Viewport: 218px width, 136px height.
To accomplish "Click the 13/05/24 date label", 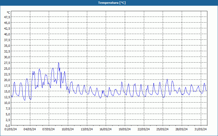I will 87,129.
